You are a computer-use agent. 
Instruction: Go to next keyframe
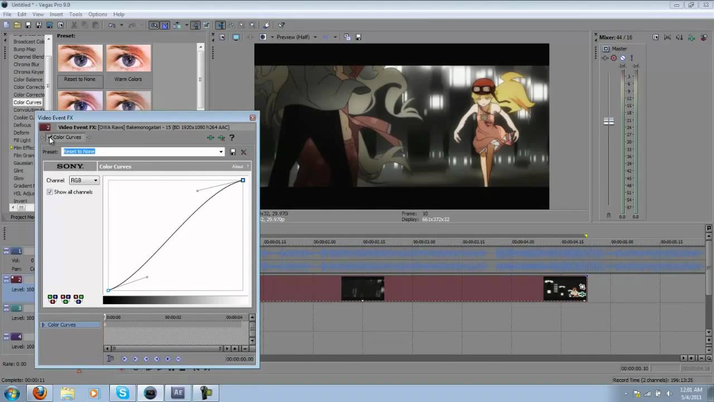click(146, 359)
